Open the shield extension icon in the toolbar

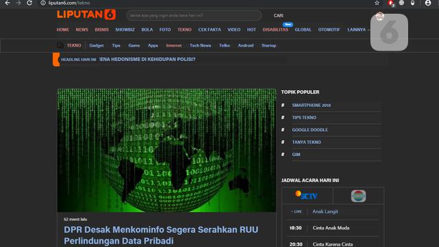[x=412, y=3]
